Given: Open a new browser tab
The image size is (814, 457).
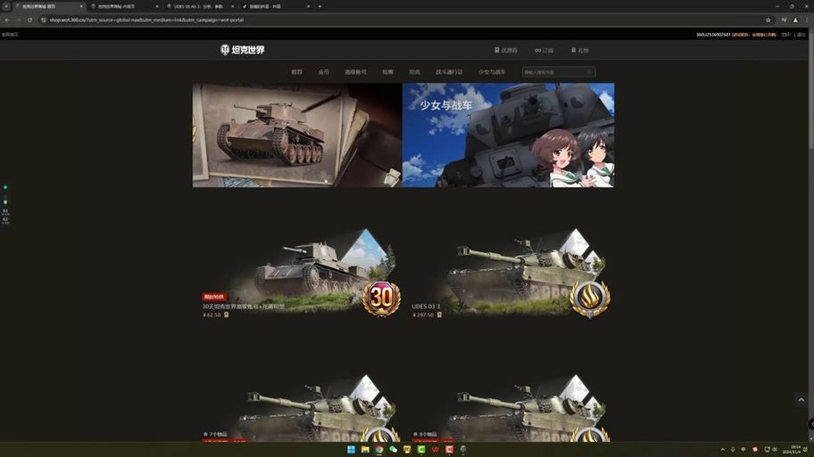Looking at the screenshot, I should click(x=320, y=6).
